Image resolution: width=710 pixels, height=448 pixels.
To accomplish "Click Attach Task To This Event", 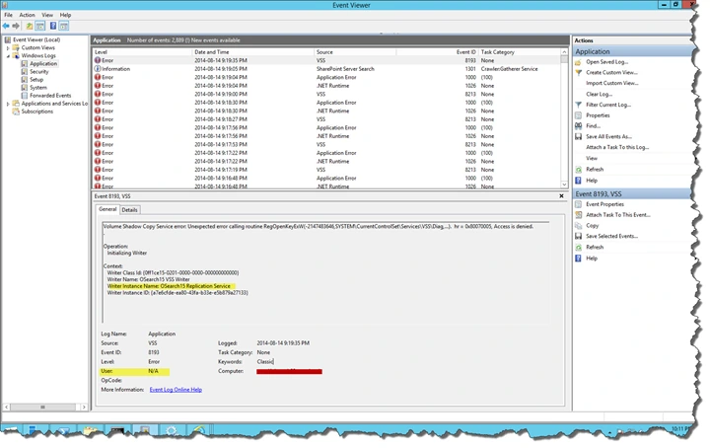I will (617, 215).
